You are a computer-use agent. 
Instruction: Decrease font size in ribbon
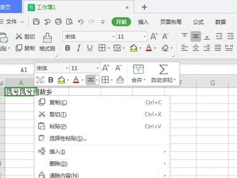(165, 36)
